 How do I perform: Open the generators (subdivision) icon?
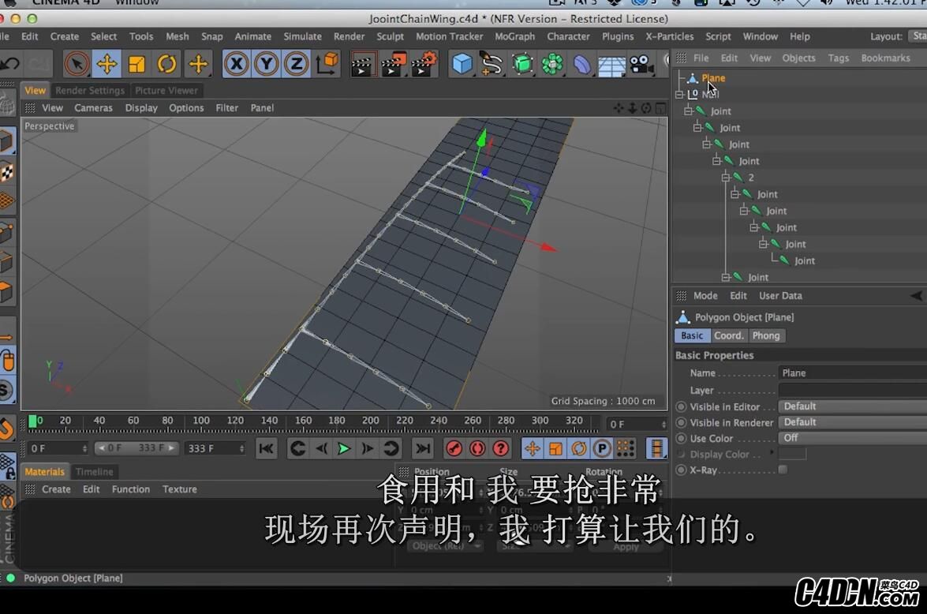(x=522, y=64)
